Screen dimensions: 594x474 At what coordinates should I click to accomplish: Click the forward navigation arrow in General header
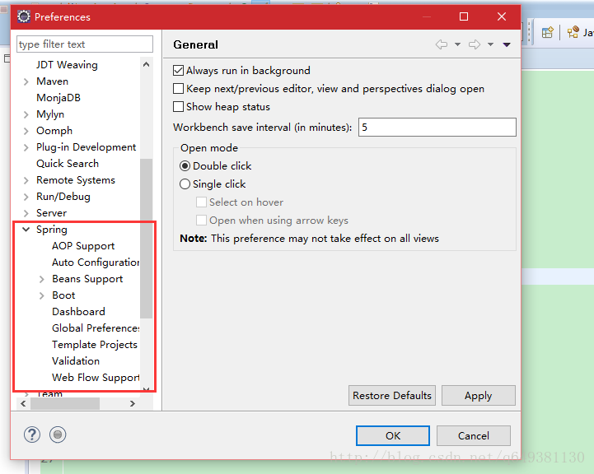[475, 44]
